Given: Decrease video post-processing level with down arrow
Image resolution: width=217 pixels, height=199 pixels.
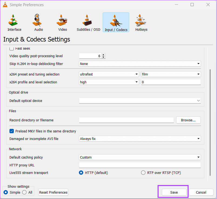Looking at the screenshot, I should (104, 57).
